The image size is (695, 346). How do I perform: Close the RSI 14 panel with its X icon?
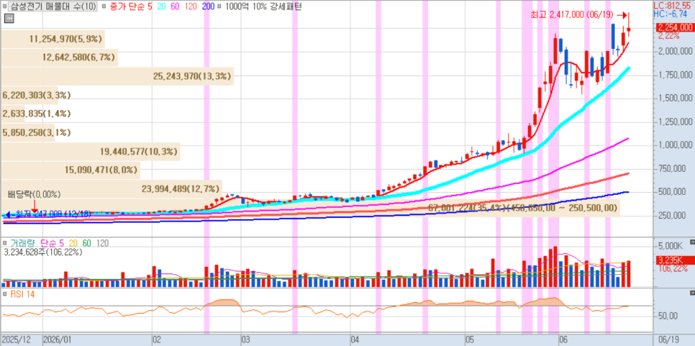point(692,293)
